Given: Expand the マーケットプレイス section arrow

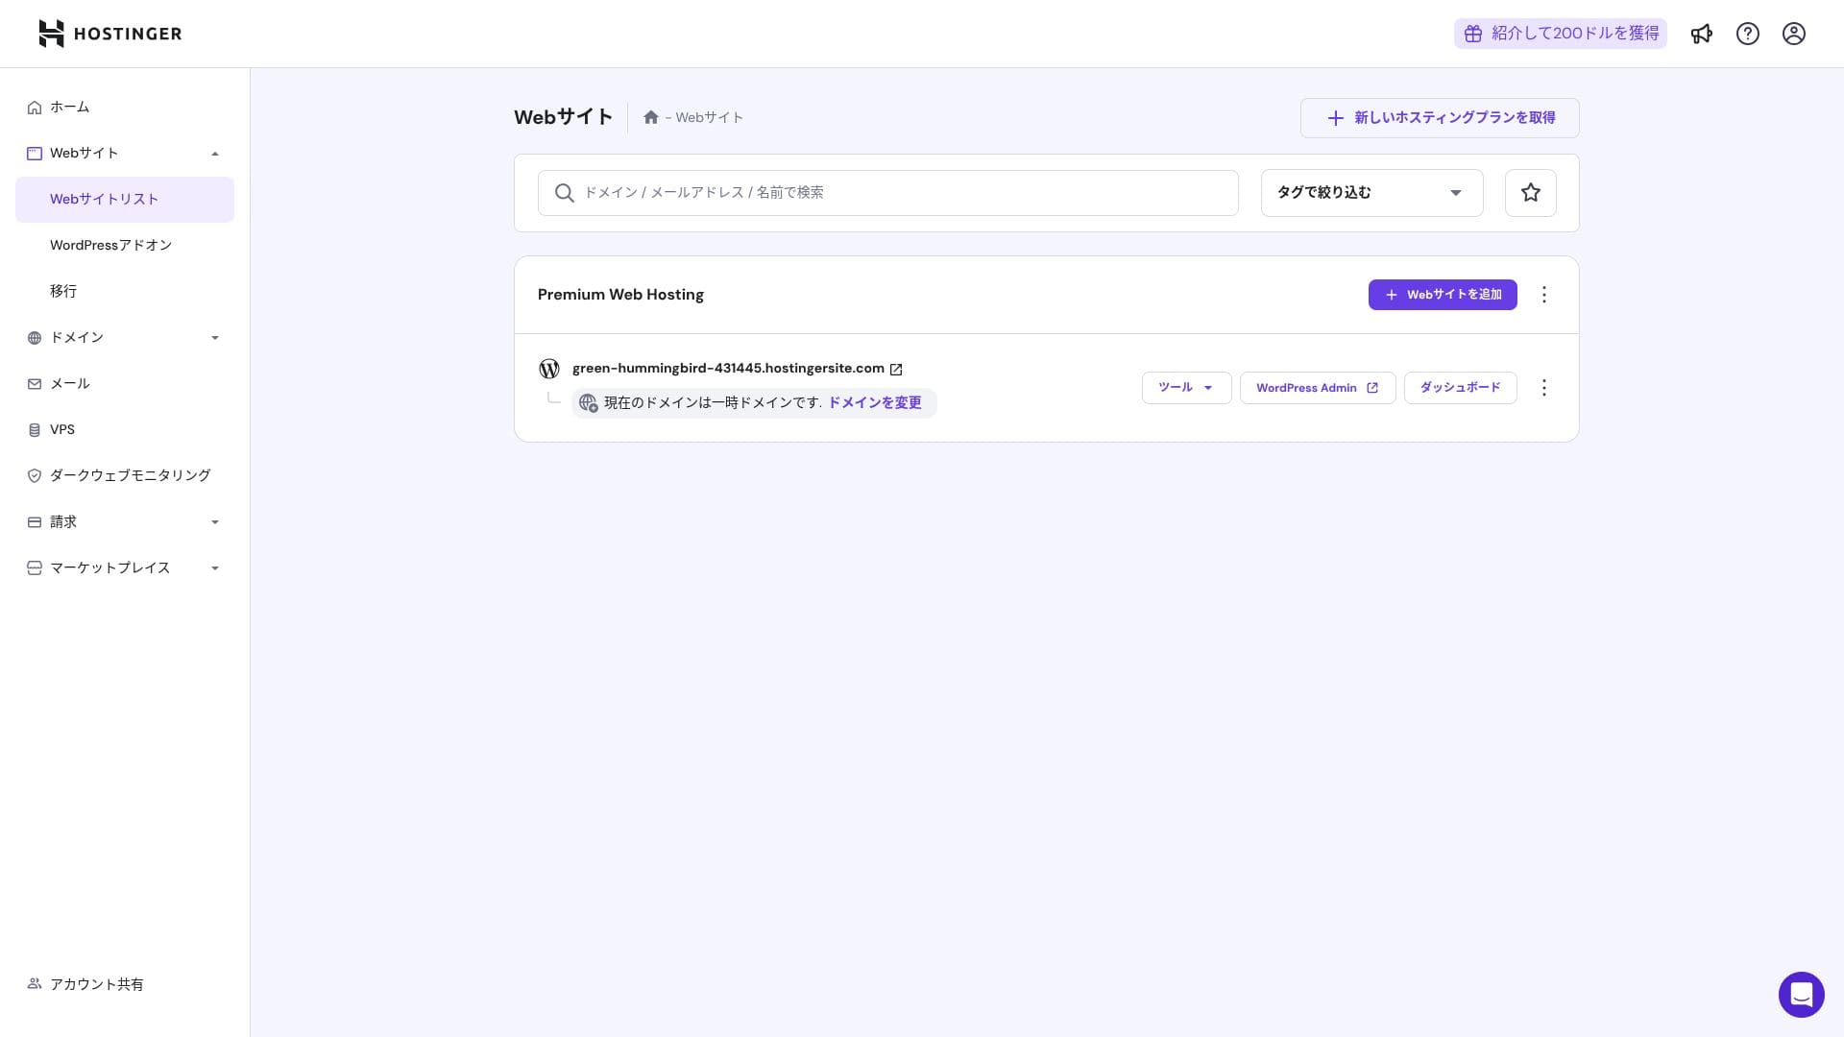Looking at the screenshot, I should [x=215, y=568].
